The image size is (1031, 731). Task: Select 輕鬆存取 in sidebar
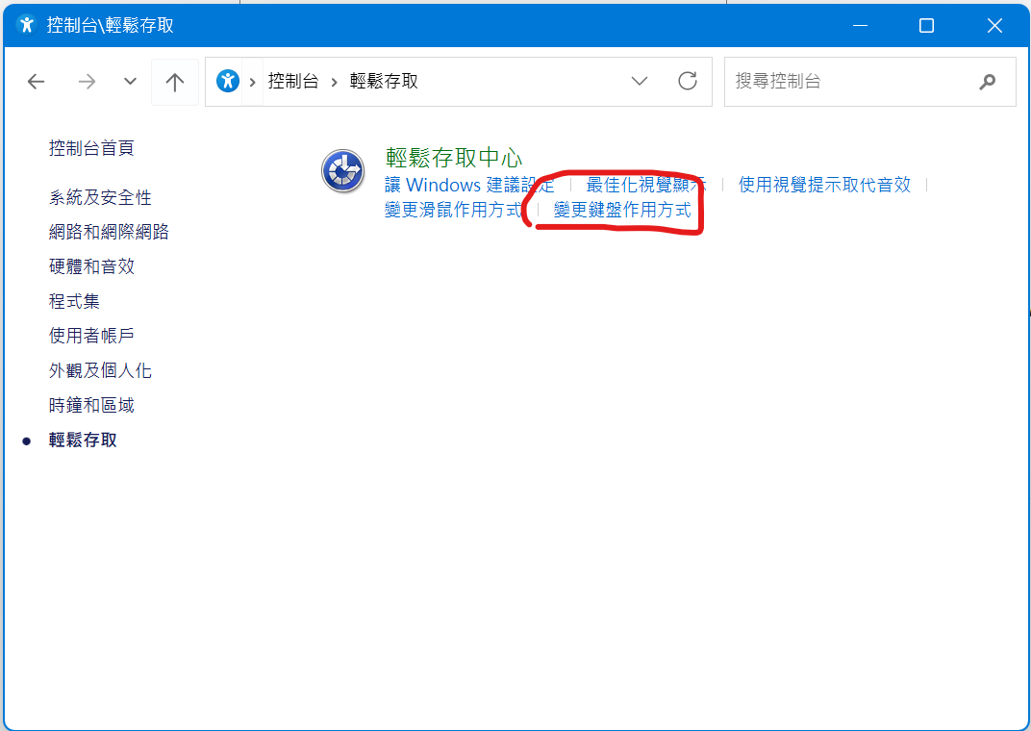[83, 440]
